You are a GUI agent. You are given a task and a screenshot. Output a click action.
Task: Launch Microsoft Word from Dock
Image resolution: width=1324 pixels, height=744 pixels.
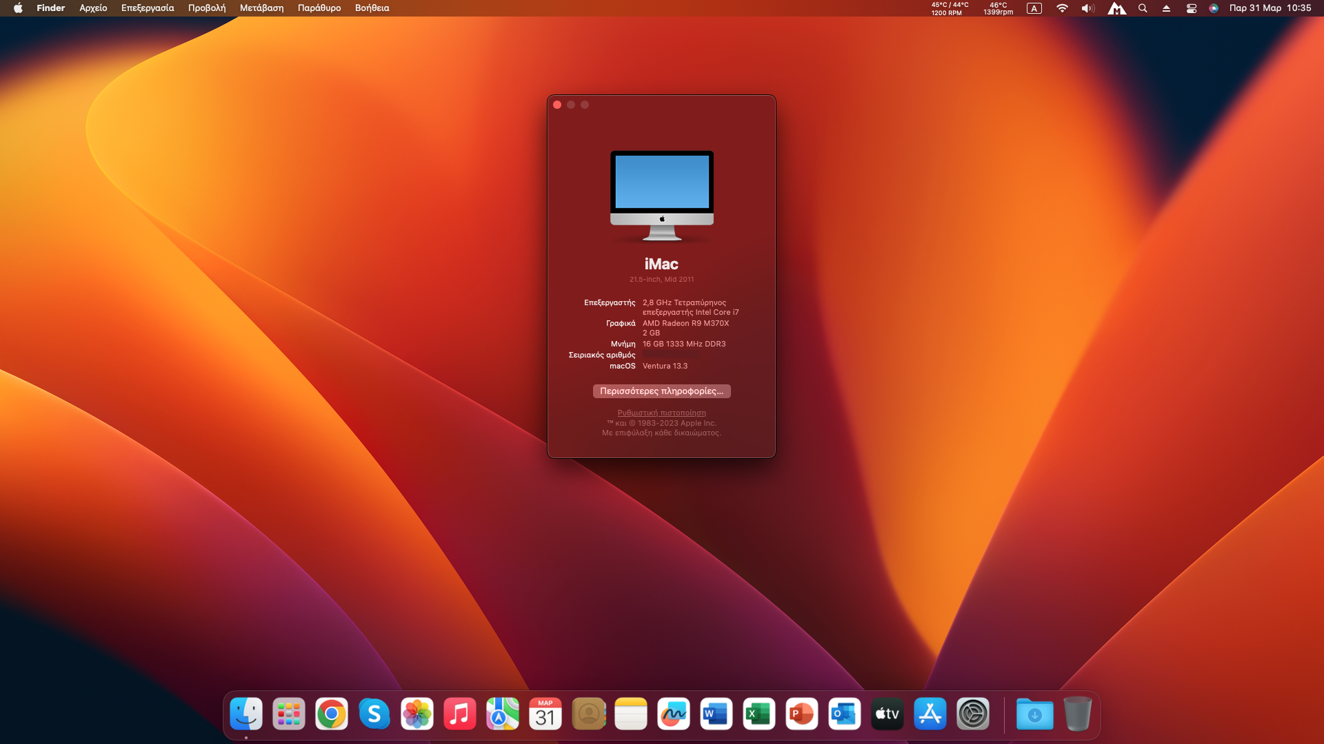[716, 714]
